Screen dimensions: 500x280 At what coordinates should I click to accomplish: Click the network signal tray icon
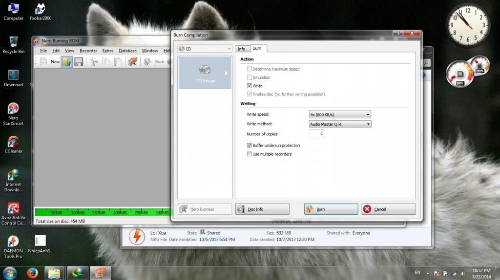[454, 273]
